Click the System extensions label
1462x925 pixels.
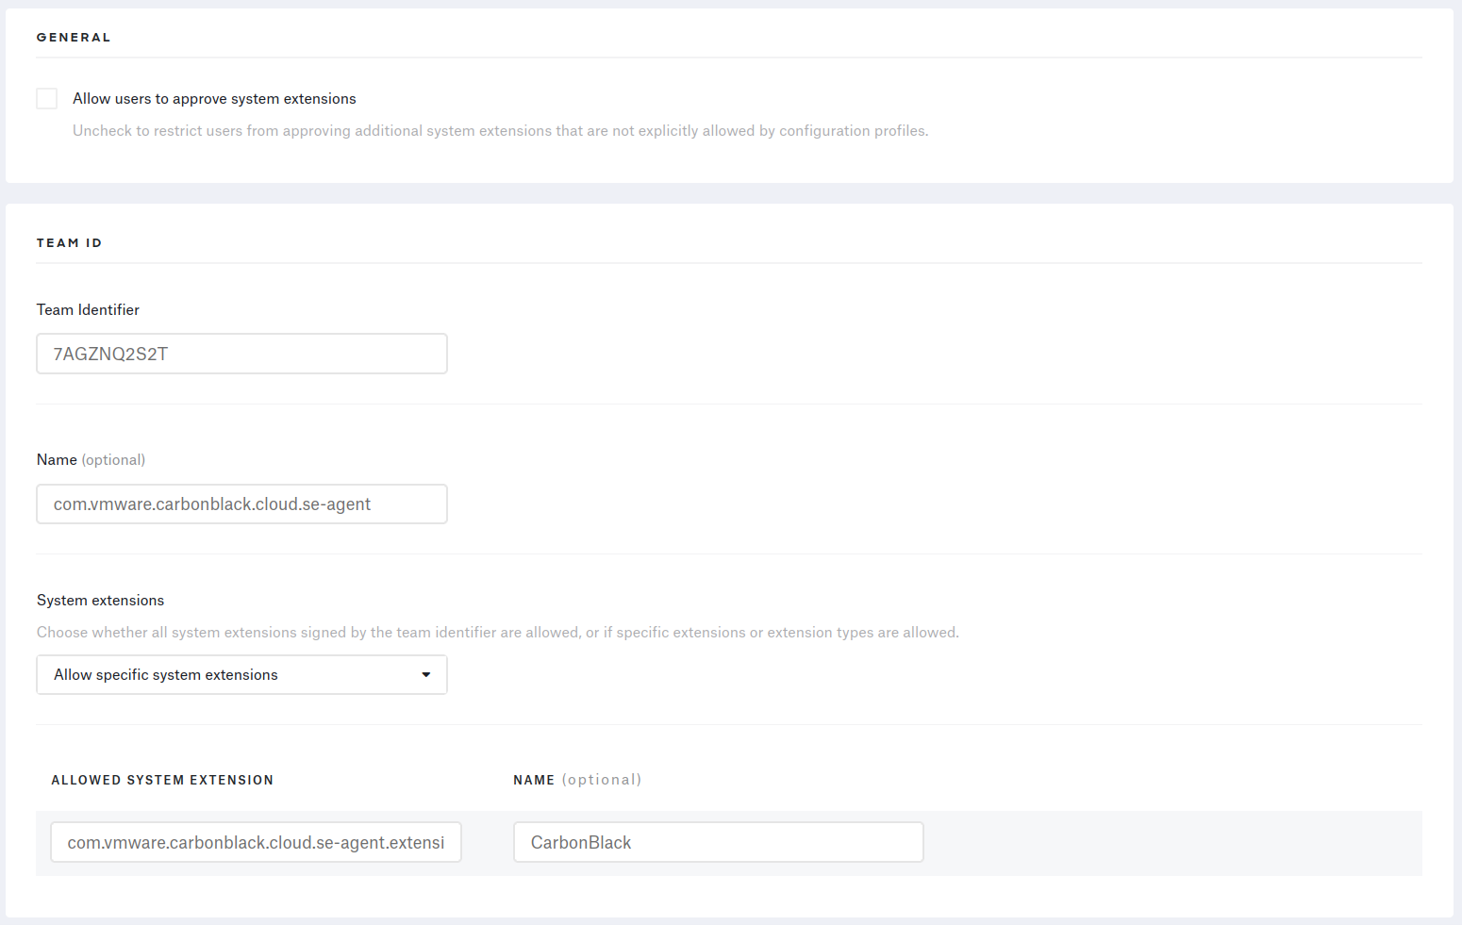[x=100, y=601]
